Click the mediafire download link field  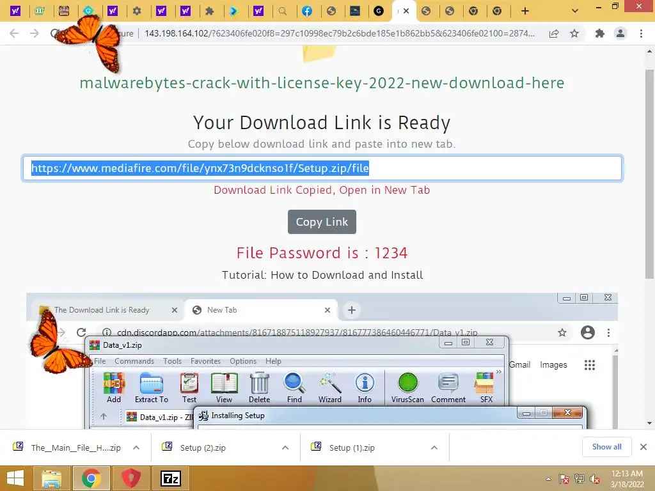point(322,168)
